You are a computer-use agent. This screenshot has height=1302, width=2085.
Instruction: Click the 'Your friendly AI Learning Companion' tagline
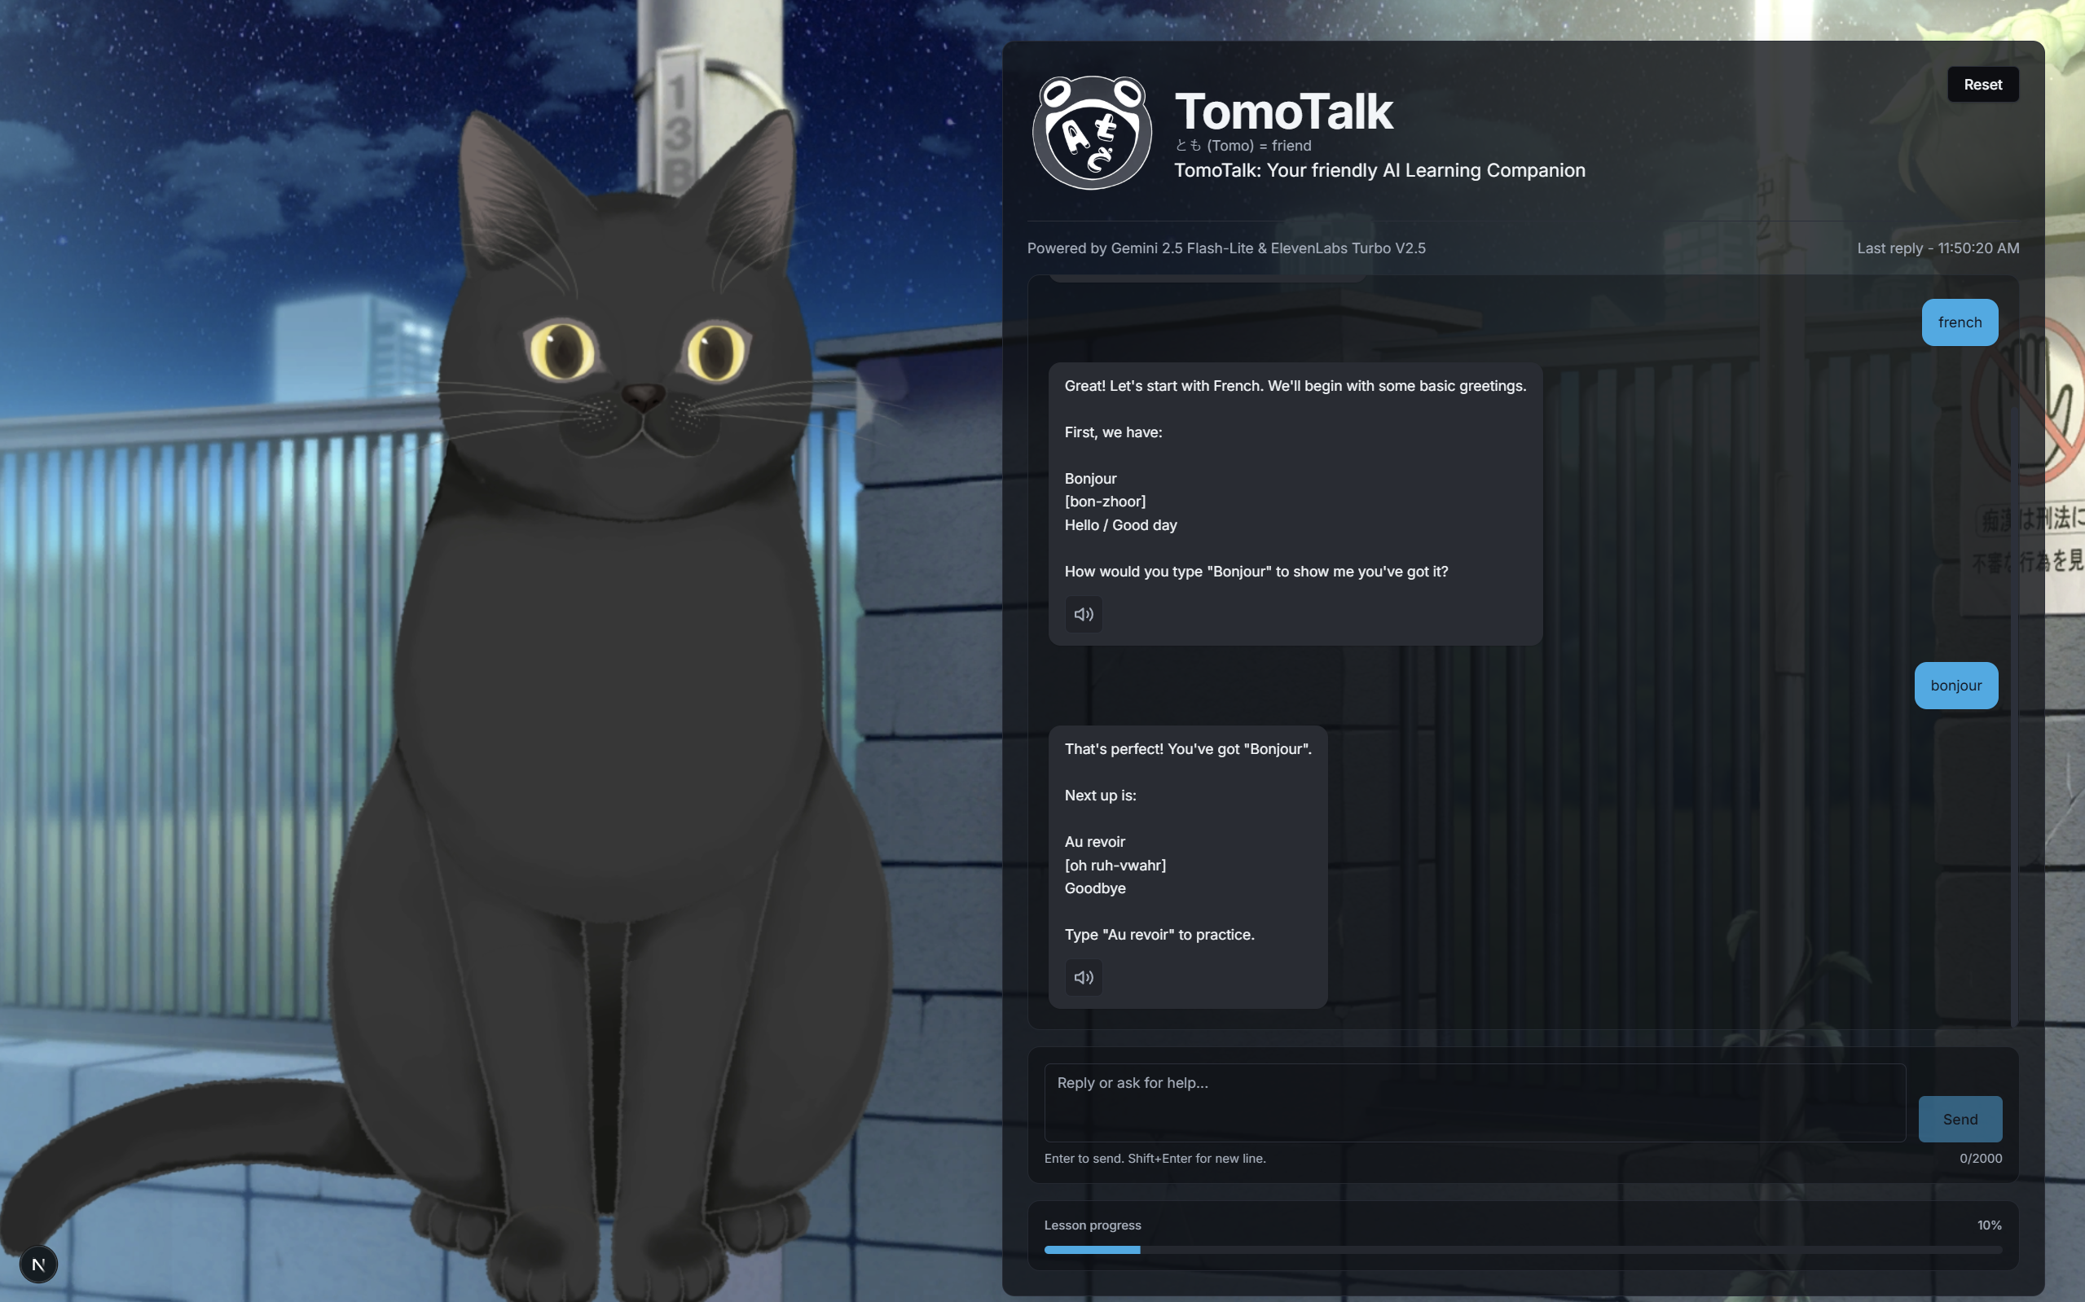pyautogui.click(x=1379, y=170)
